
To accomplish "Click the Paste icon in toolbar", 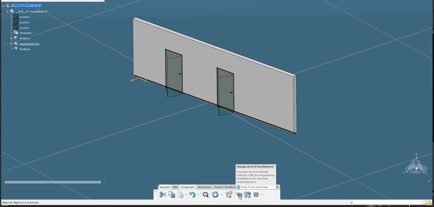I will click(x=180, y=194).
